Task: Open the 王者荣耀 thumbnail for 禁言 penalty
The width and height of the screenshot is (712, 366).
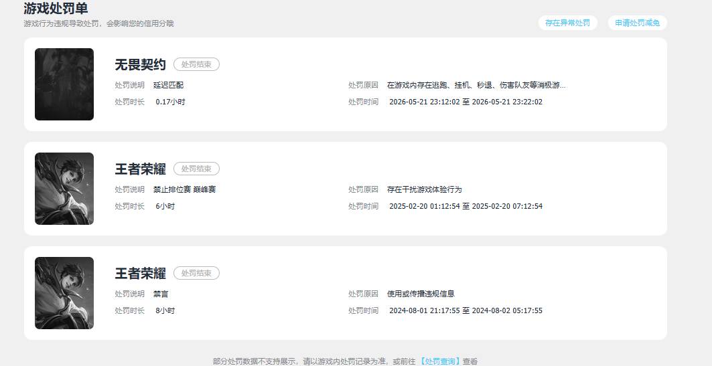Action: pyautogui.click(x=64, y=293)
